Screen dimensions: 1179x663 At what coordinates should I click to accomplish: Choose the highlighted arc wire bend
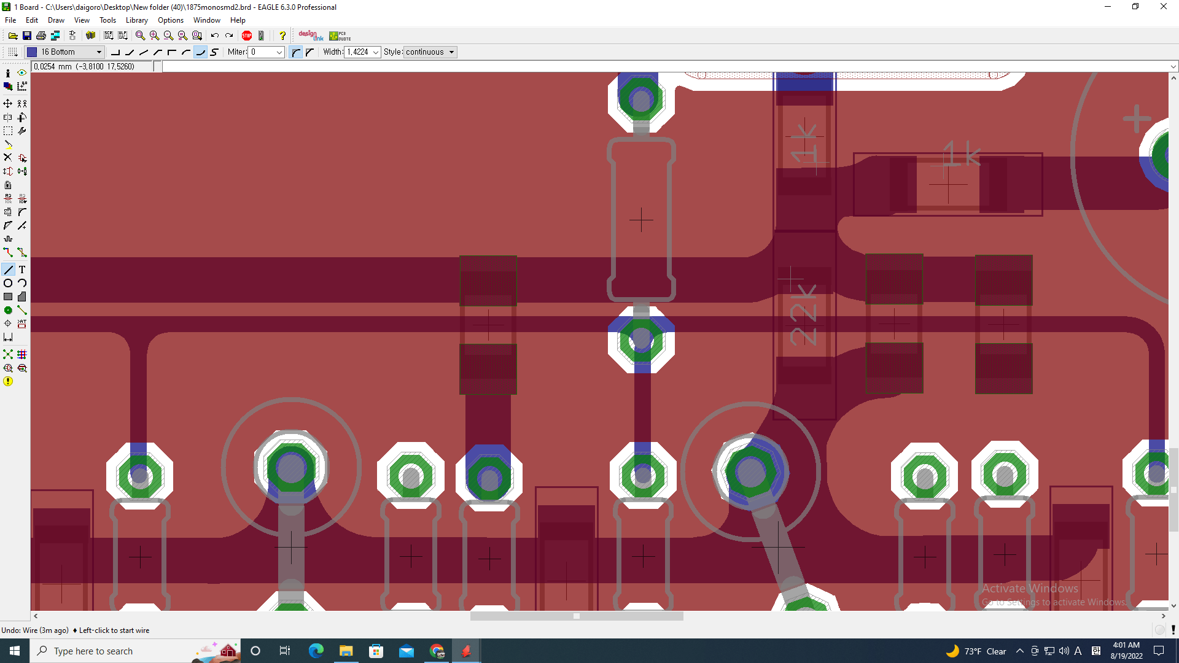pyautogui.click(x=200, y=52)
